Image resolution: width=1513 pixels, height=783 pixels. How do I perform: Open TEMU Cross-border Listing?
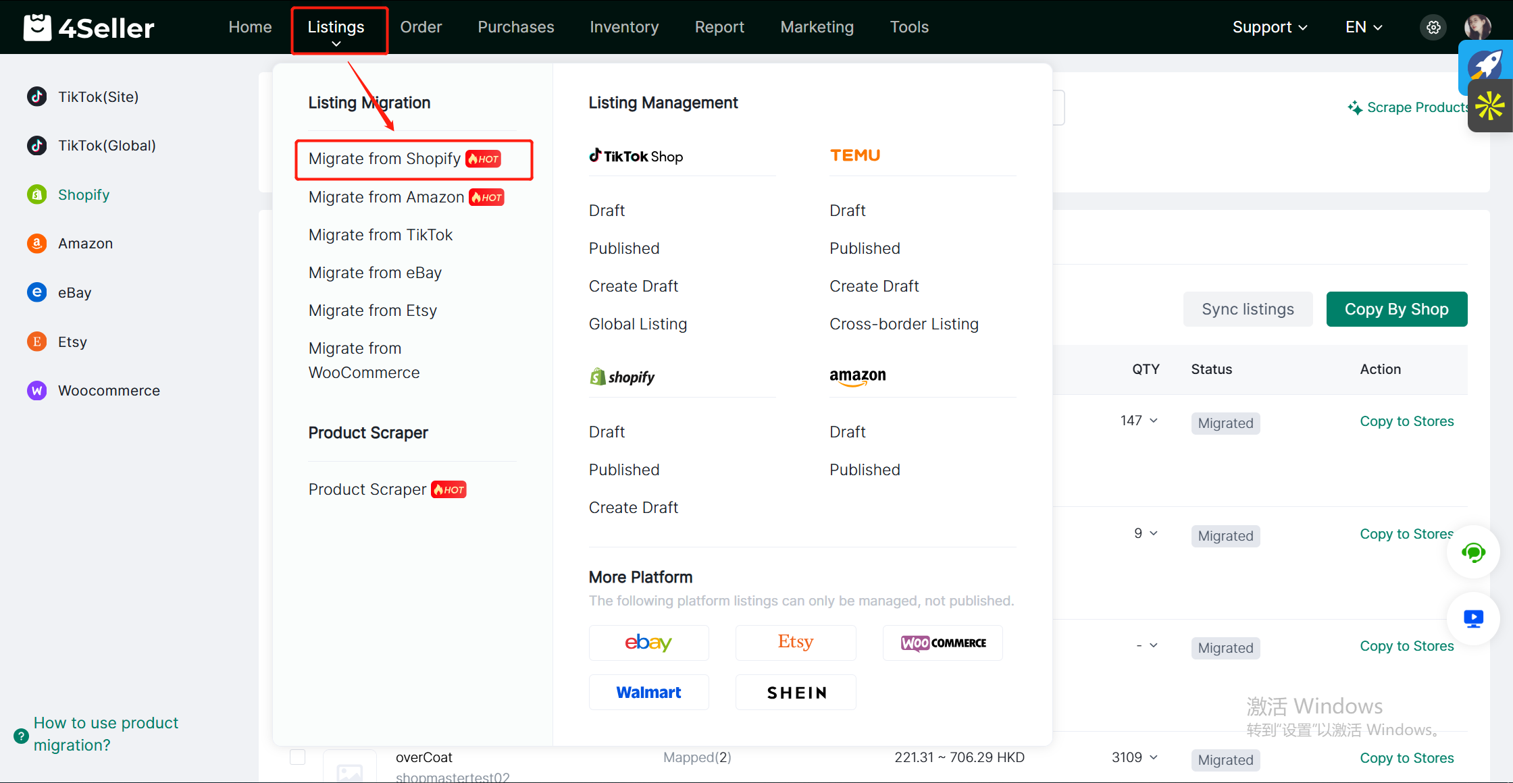(x=904, y=324)
